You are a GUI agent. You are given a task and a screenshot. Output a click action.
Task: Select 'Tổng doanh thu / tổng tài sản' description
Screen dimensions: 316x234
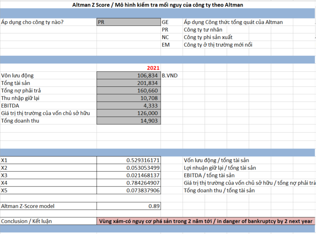point(219,190)
